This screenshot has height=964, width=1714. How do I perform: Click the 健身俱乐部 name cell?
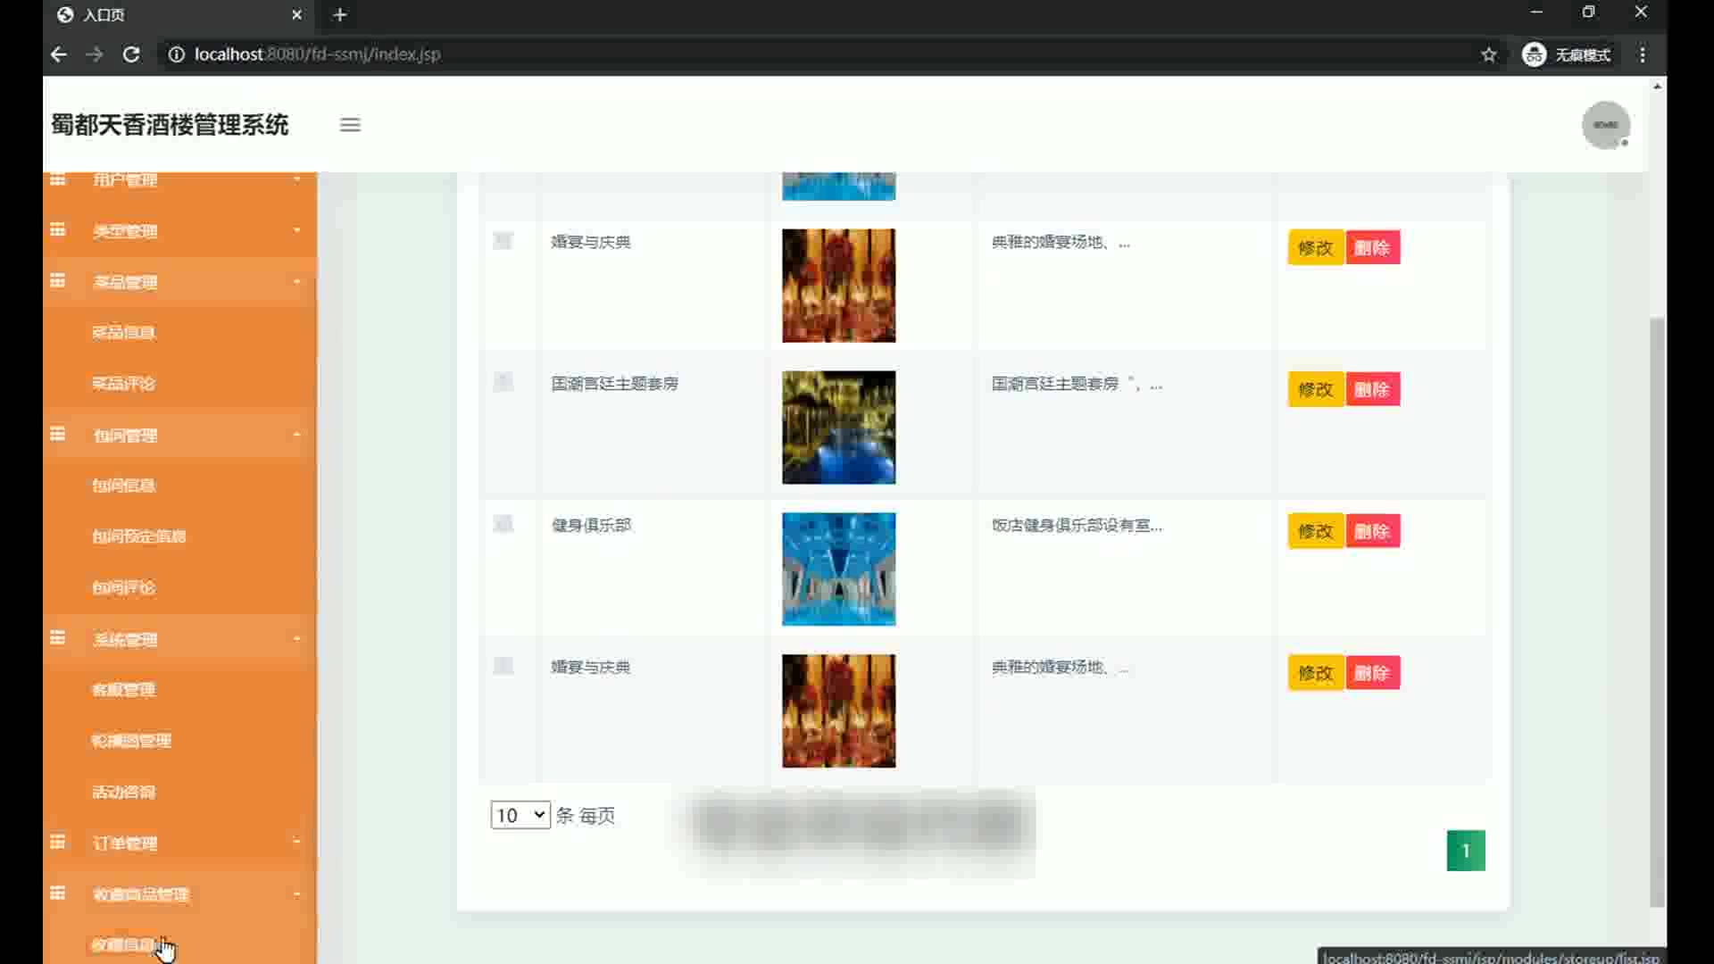click(x=591, y=525)
